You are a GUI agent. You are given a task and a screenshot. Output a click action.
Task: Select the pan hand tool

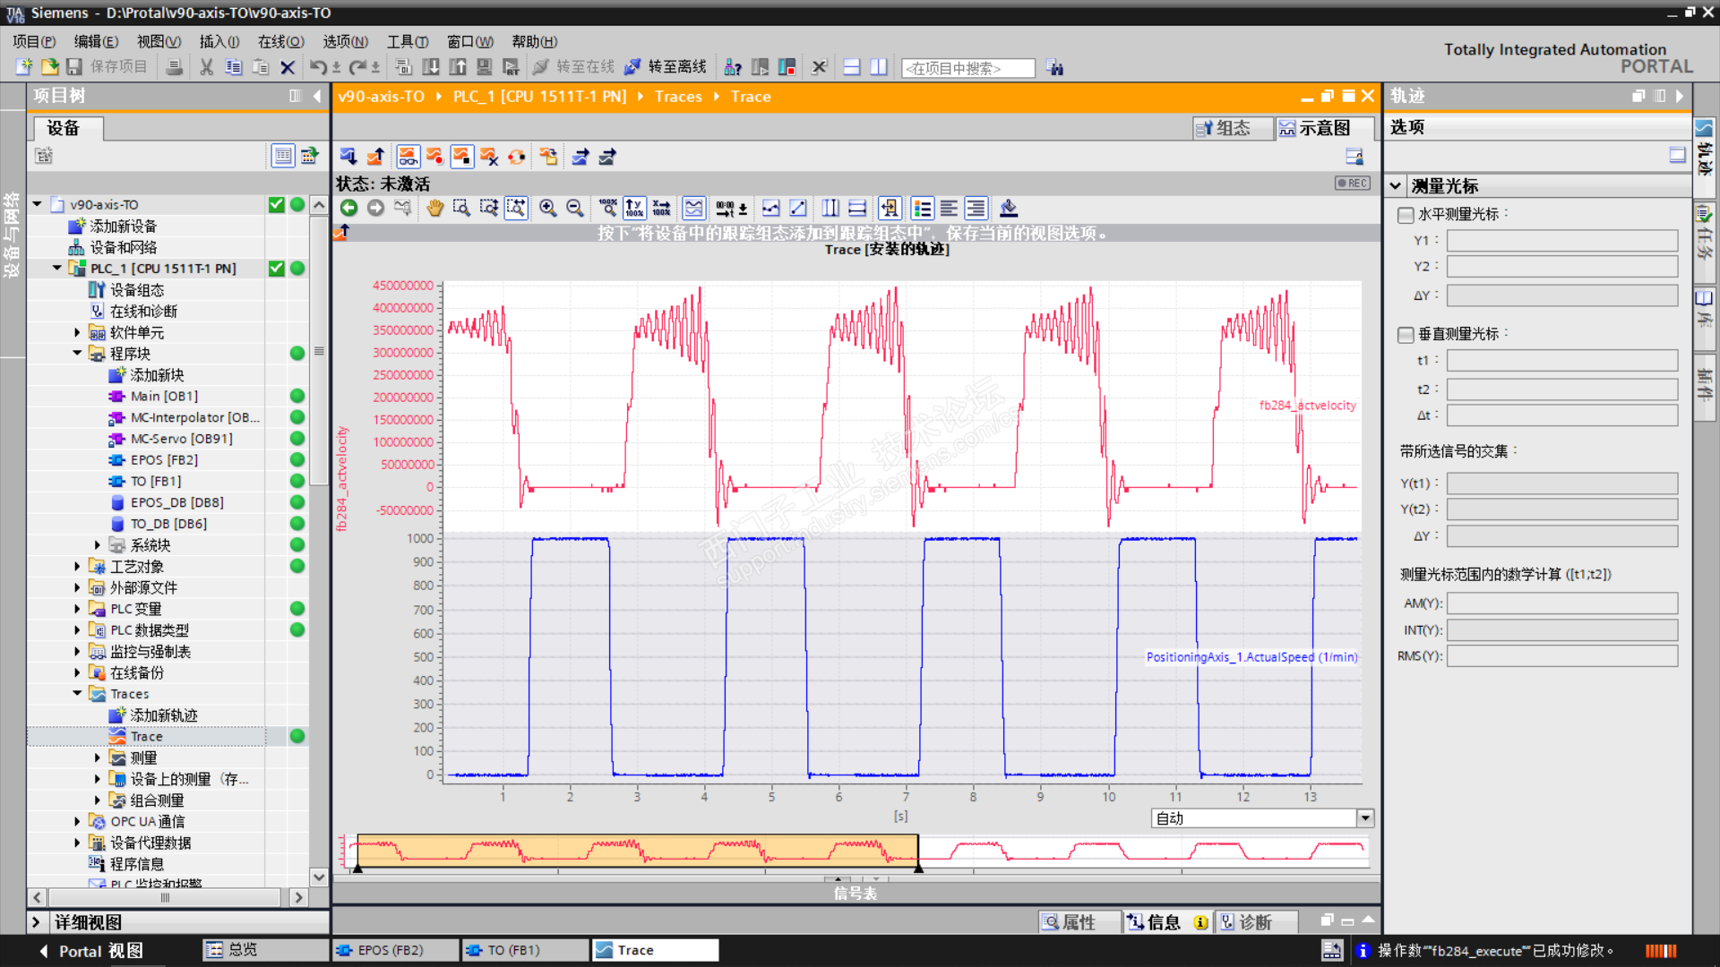[x=434, y=209]
